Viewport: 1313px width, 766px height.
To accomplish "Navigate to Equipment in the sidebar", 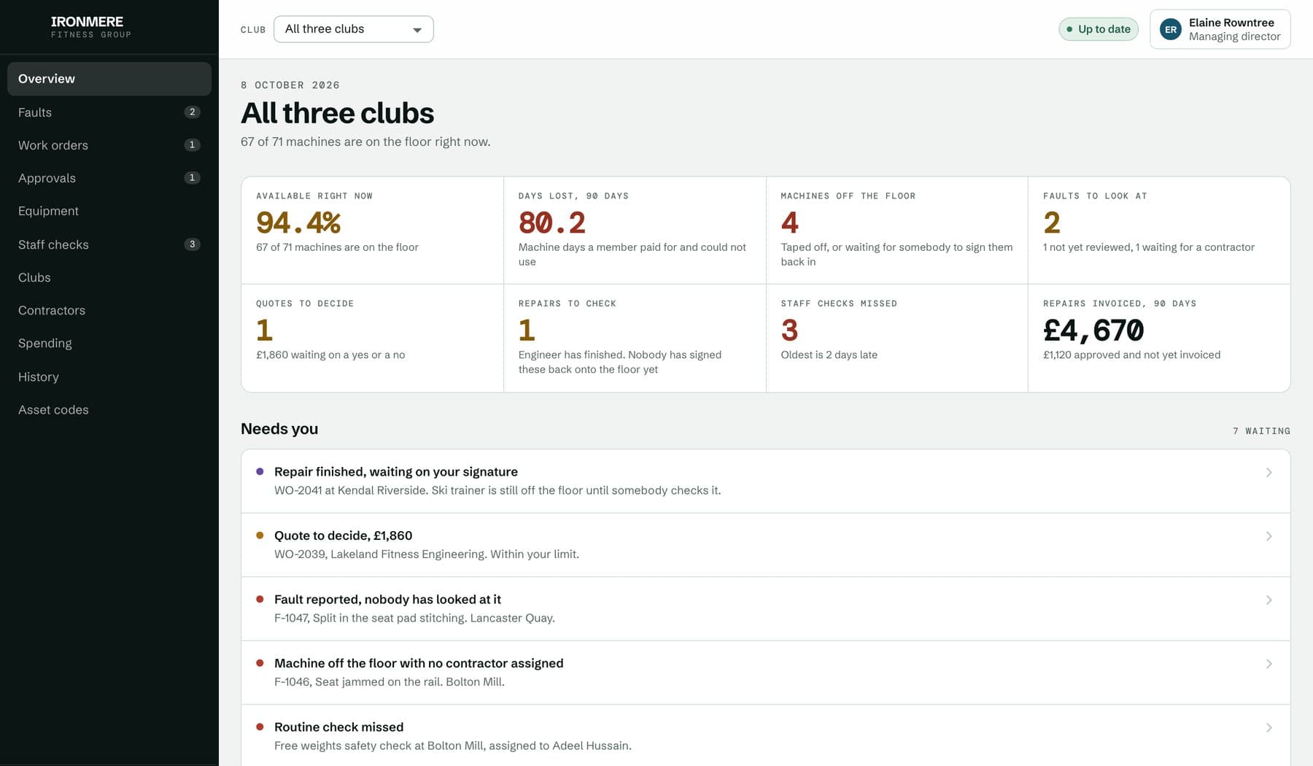I will [x=109, y=211].
